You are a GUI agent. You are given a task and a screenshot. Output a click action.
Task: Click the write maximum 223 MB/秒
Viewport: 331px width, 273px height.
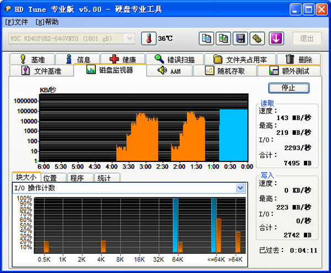294,207
